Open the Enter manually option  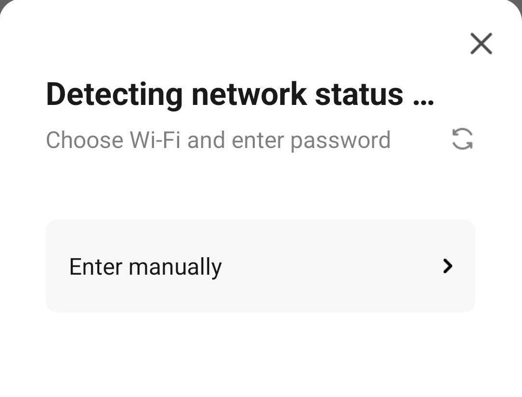(260, 266)
